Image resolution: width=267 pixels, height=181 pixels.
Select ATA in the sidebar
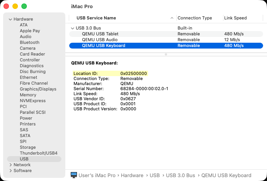[x=24, y=25]
